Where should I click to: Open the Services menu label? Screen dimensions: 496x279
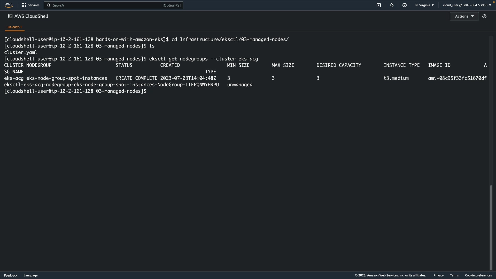pos(34,5)
